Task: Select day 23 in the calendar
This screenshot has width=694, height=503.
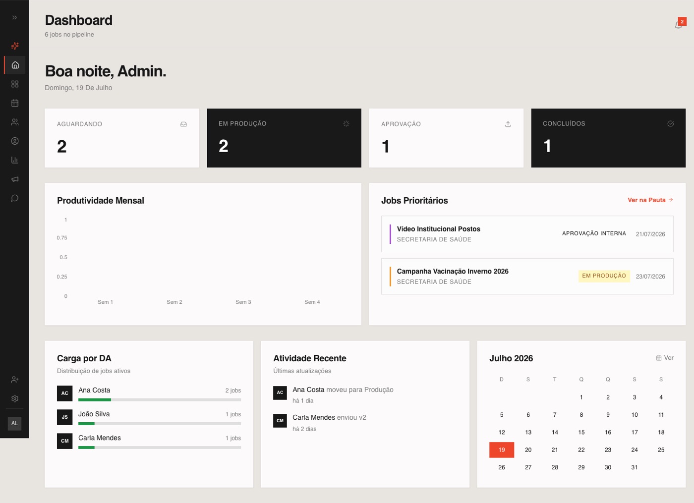Action: 608,450
